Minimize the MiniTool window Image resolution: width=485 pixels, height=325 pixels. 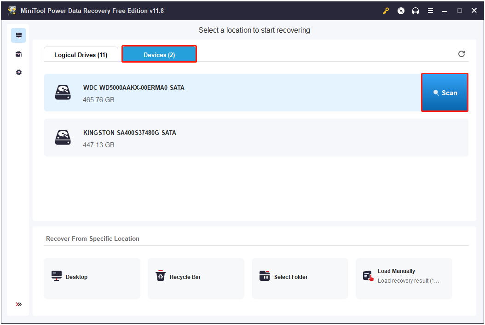click(x=445, y=11)
